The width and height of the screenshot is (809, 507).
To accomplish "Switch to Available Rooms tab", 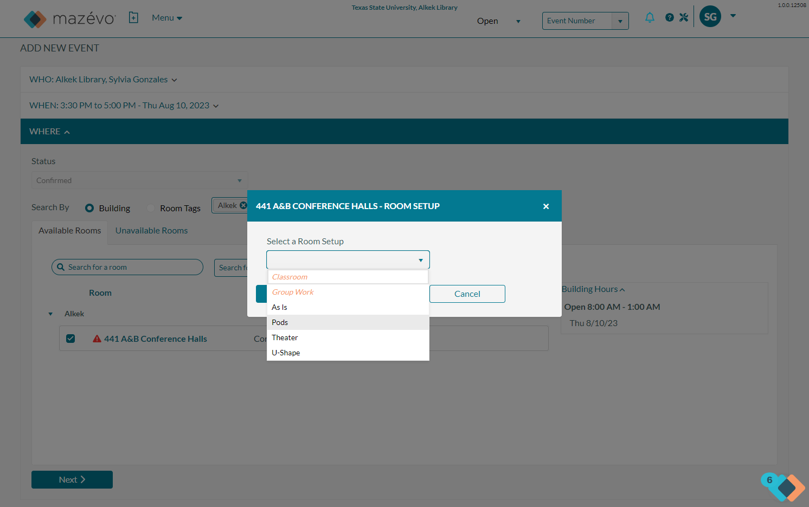I will coord(70,231).
